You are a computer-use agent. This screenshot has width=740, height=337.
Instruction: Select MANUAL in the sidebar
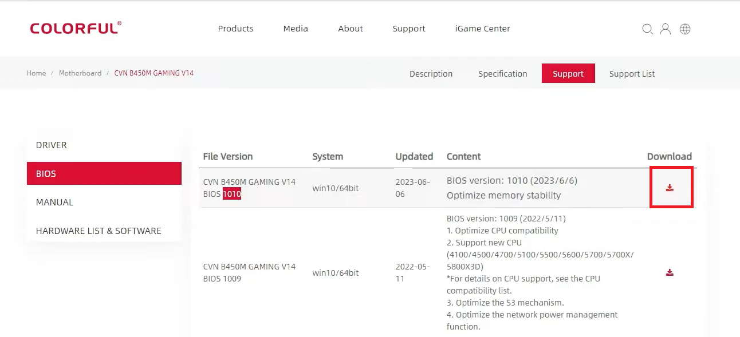point(55,203)
